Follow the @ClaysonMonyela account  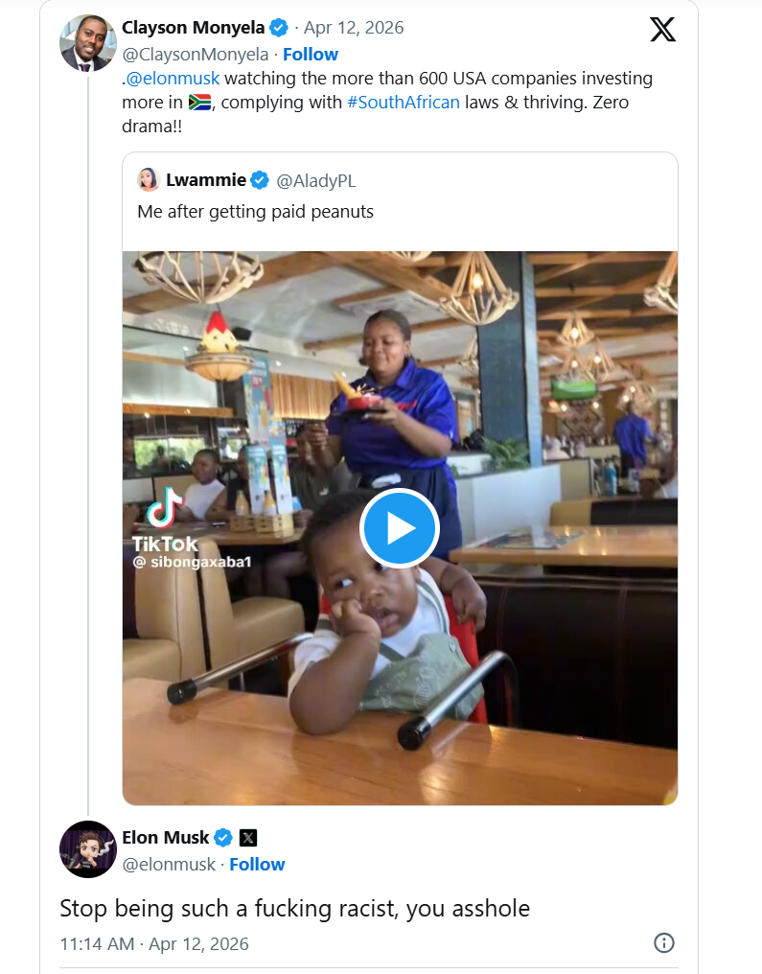pyautogui.click(x=310, y=54)
